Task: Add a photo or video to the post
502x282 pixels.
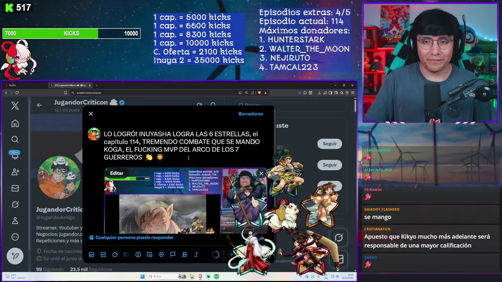Action: click(x=91, y=255)
